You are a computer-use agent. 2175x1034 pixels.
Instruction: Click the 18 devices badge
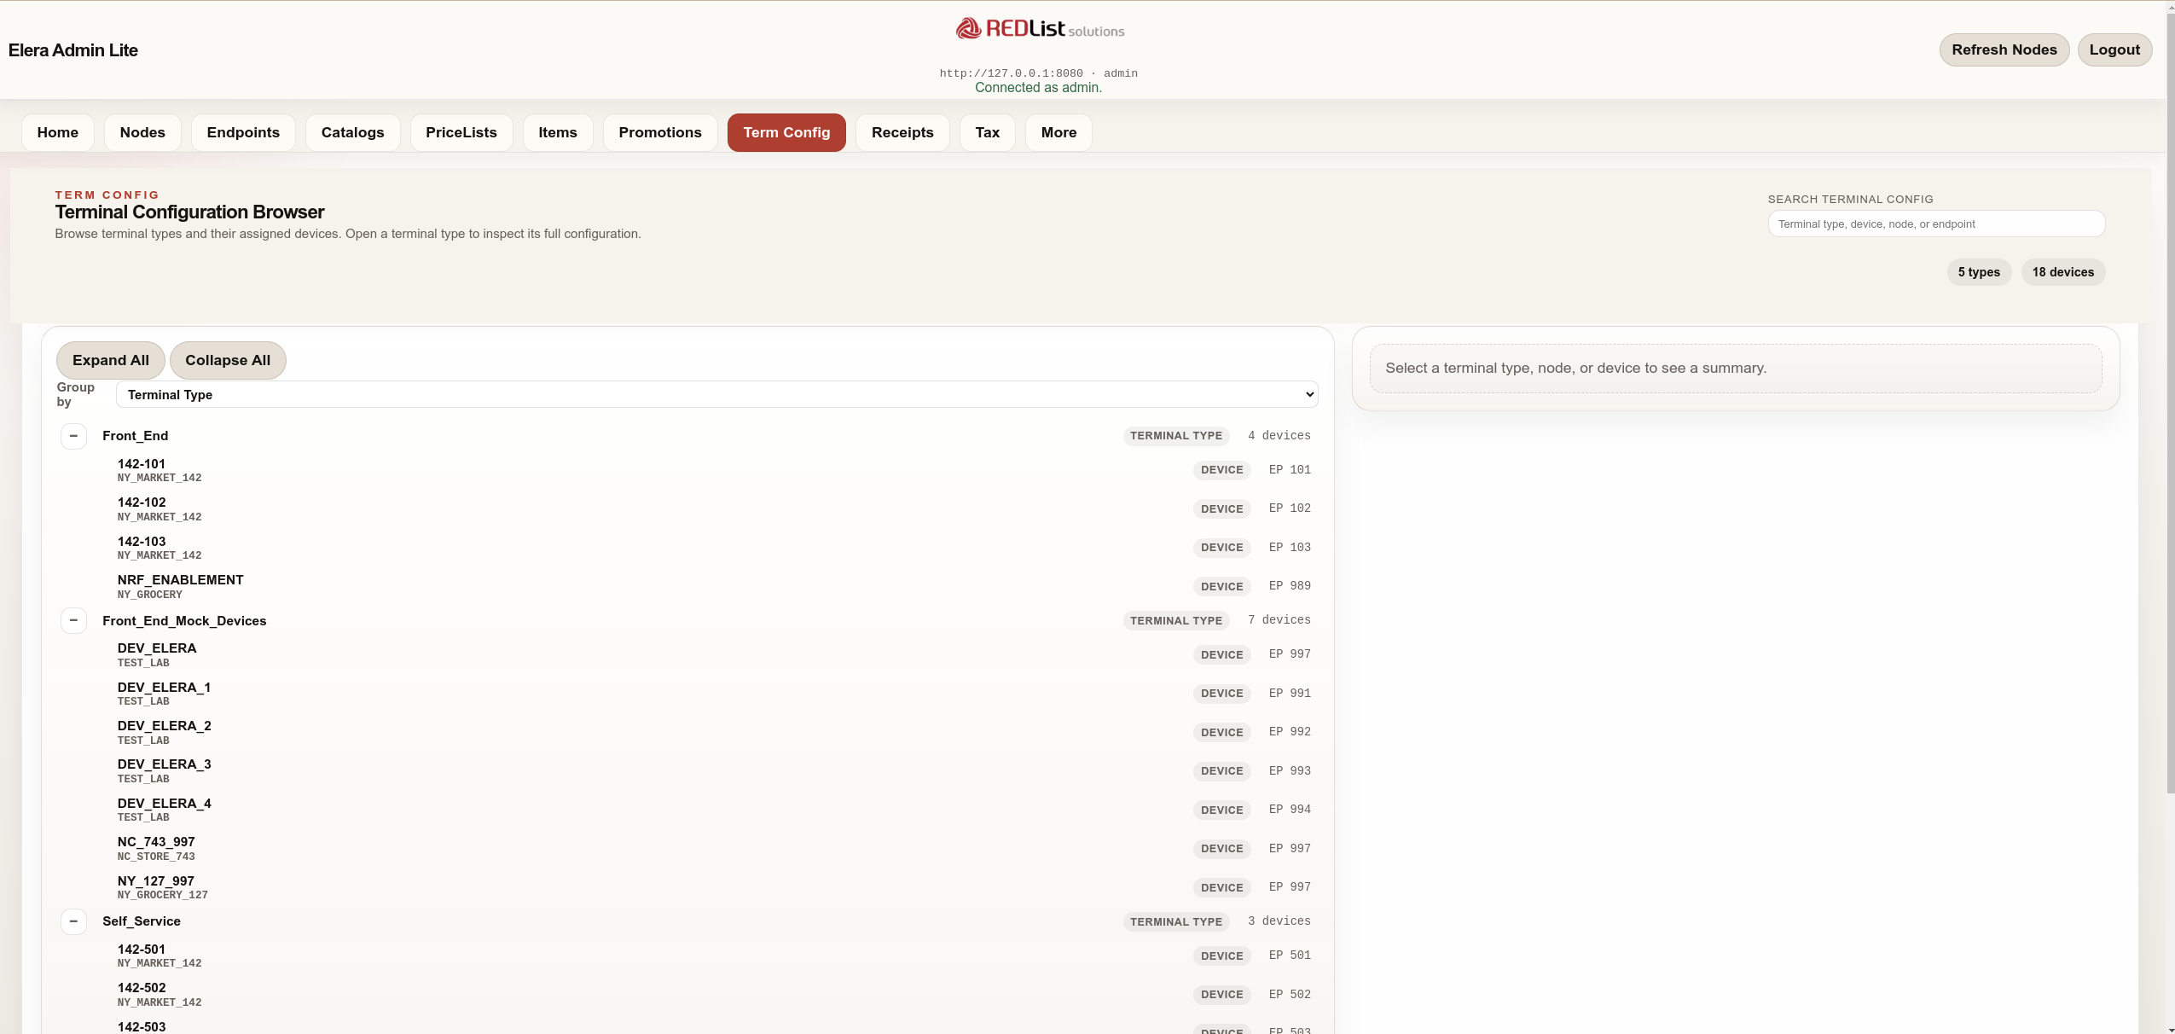[2063, 272]
